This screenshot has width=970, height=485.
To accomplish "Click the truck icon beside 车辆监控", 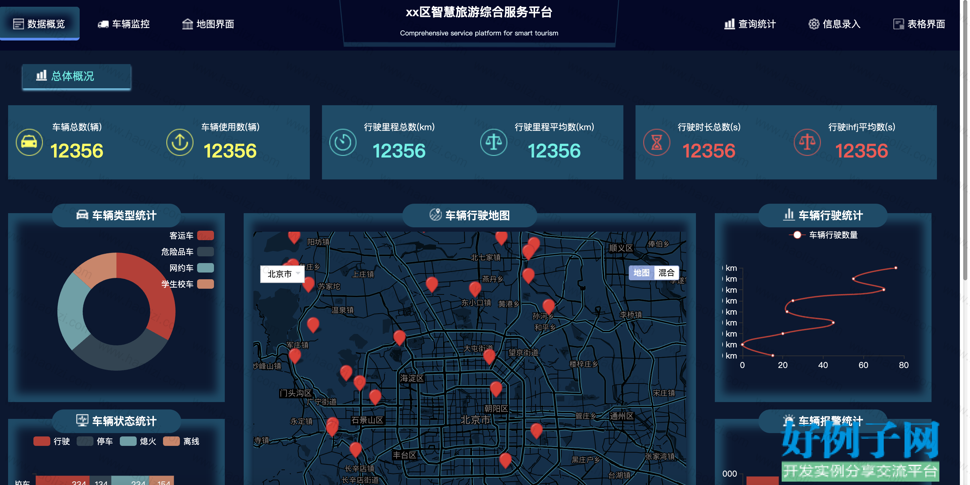I will point(103,25).
